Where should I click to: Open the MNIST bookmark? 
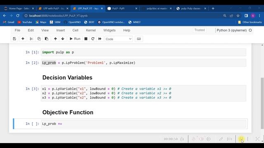coord(134,22)
